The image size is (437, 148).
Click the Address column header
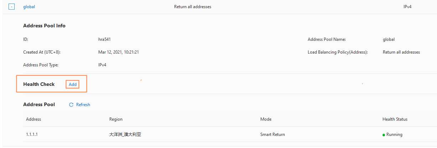point(33,119)
